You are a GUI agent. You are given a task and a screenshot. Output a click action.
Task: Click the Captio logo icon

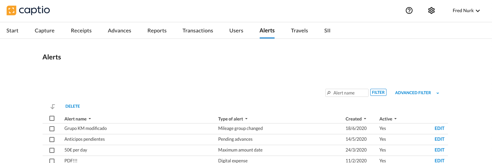pos(11,10)
